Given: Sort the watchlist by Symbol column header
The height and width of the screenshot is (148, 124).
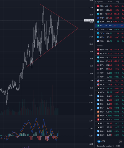Looking at the screenshot, I should click(100, 1).
